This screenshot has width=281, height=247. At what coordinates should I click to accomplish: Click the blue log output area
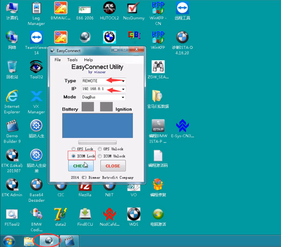(98, 126)
